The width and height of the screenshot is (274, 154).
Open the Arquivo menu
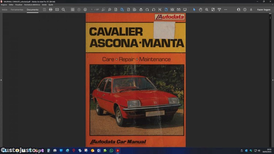[x=4, y=5]
